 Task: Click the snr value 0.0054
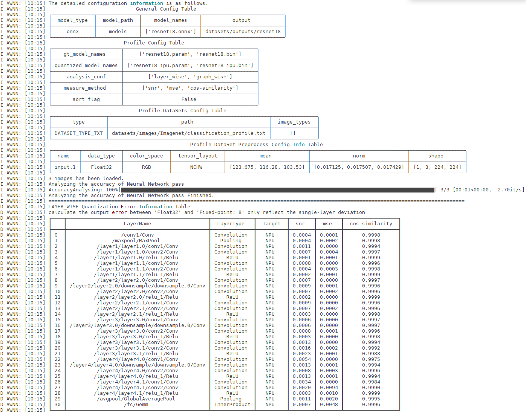(x=302, y=359)
